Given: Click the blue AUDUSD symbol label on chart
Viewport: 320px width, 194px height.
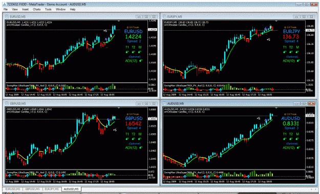Looking at the screenshot, I should tap(291, 118).
